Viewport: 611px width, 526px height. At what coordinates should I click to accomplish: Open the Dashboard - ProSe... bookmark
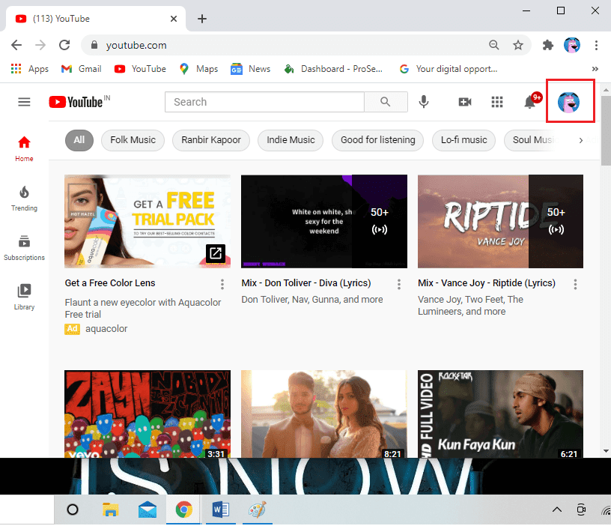click(333, 69)
